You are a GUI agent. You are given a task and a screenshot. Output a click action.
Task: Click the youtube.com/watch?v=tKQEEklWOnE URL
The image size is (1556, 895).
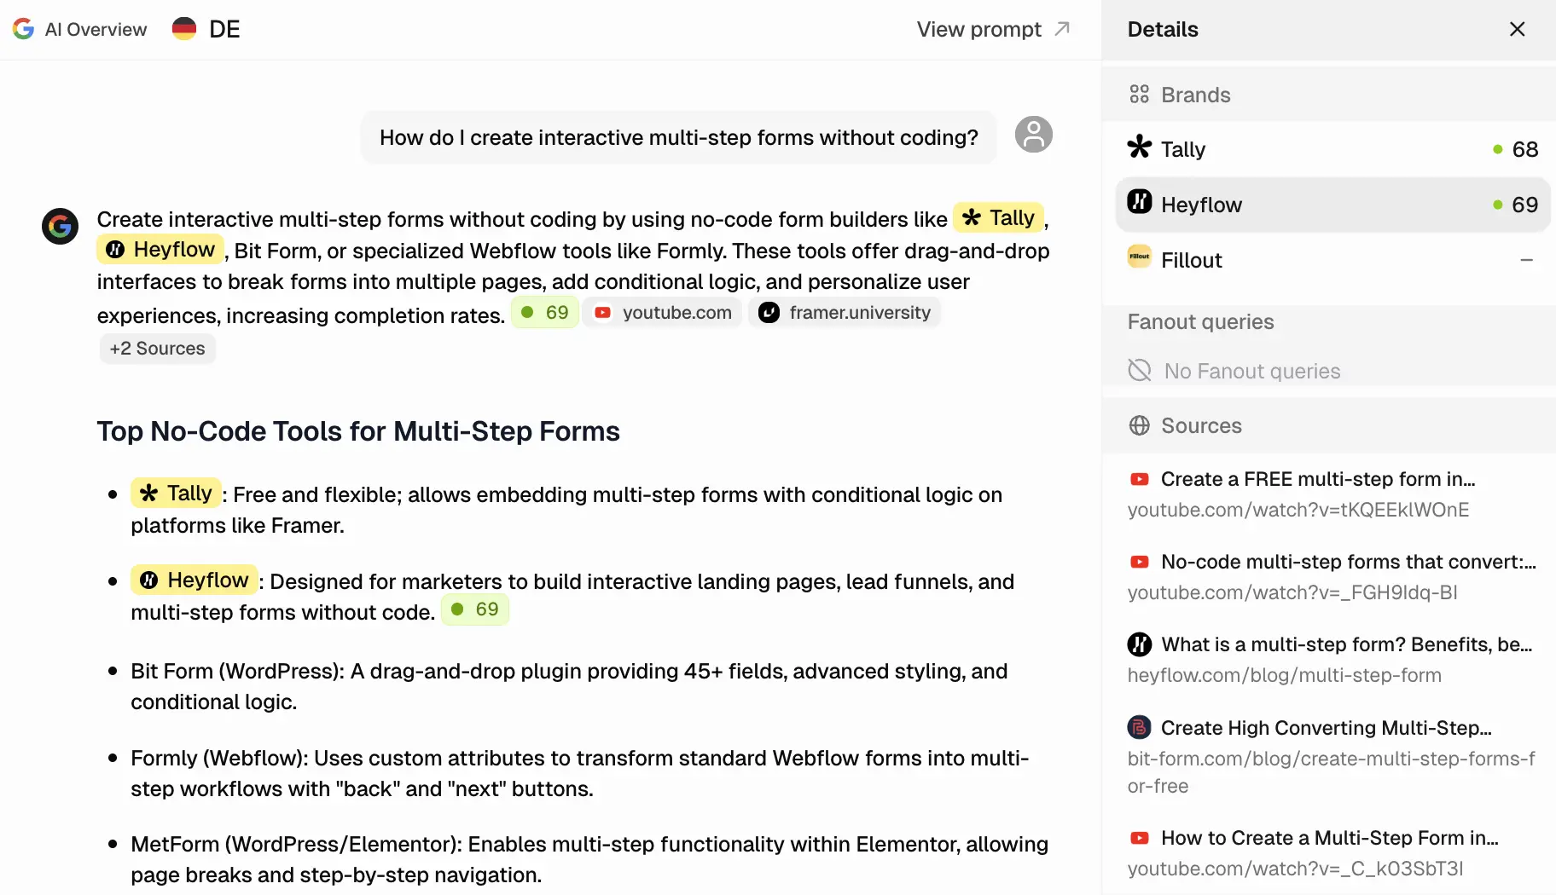click(1298, 510)
